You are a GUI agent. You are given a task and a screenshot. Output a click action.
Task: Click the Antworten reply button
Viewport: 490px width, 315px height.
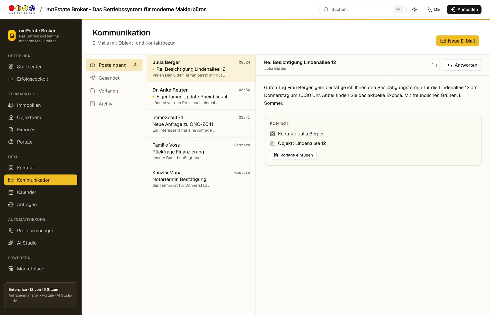tap(462, 65)
